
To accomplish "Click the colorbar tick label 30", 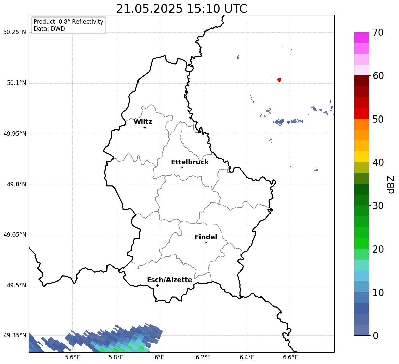I will [x=378, y=206].
